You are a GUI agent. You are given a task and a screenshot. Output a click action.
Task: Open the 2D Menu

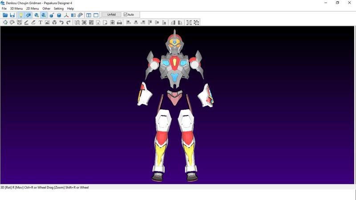pos(32,8)
